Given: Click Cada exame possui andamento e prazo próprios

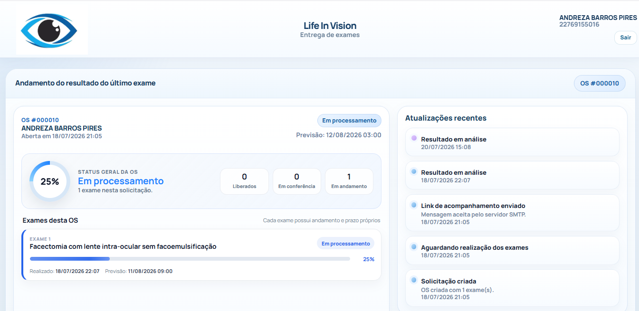Looking at the screenshot, I should pos(322,221).
